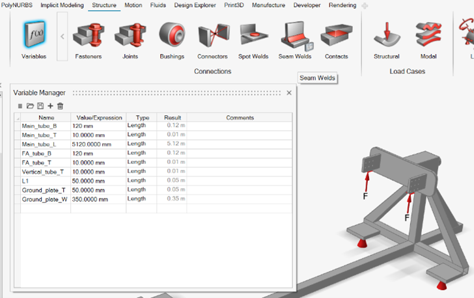Collapse ribbon group with left chevron
Viewport: 474px width, 298px height.
coord(63,36)
